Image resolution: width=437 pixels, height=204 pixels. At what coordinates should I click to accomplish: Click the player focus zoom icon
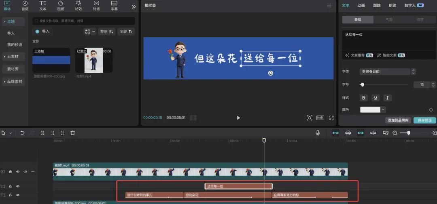310,118
